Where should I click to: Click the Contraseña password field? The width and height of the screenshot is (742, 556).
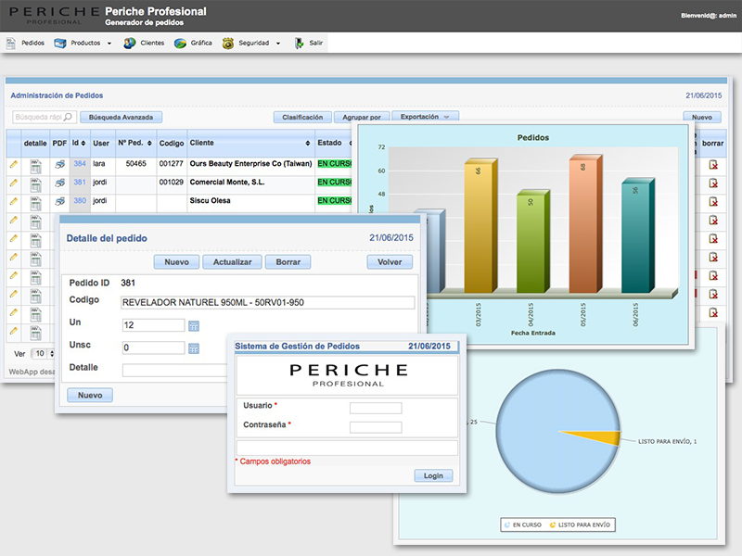click(x=376, y=427)
